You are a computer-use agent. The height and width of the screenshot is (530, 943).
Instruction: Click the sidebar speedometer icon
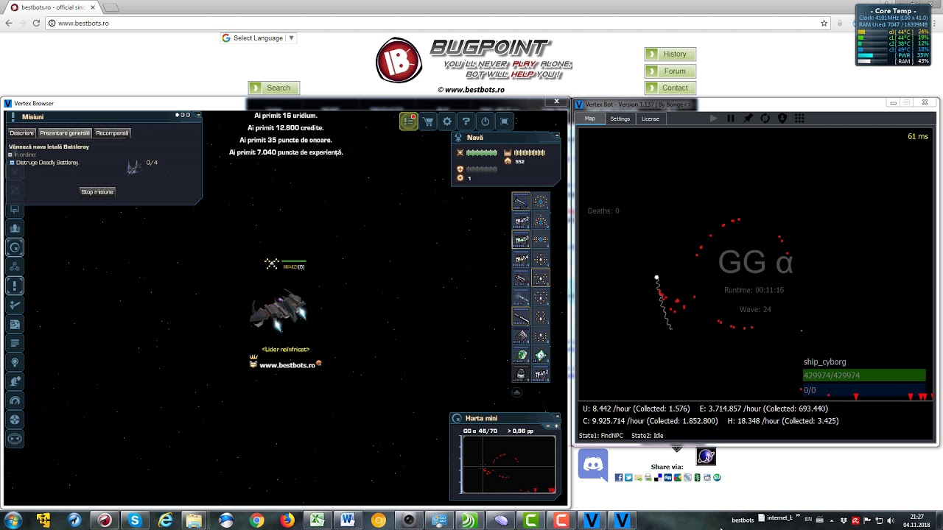(x=15, y=400)
